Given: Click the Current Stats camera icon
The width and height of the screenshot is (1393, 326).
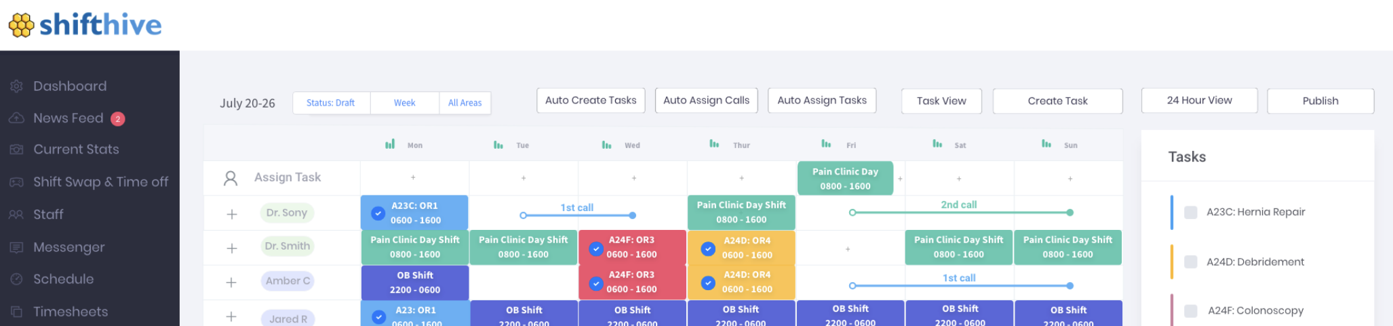Looking at the screenshot, I should [17, 149].
